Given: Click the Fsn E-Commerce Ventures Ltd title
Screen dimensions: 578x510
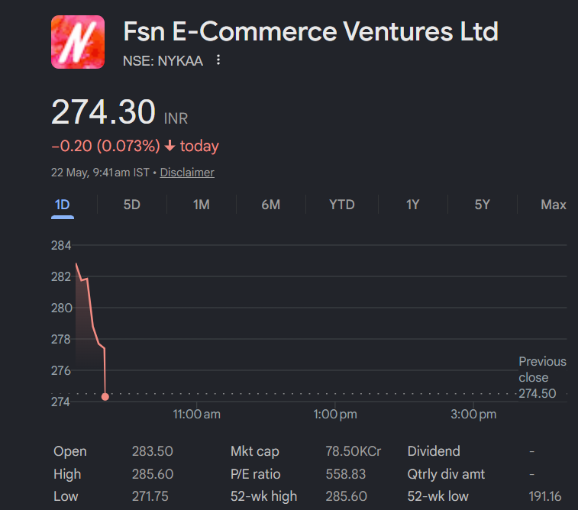Looking at the screenshot, I should coord(311,31).
